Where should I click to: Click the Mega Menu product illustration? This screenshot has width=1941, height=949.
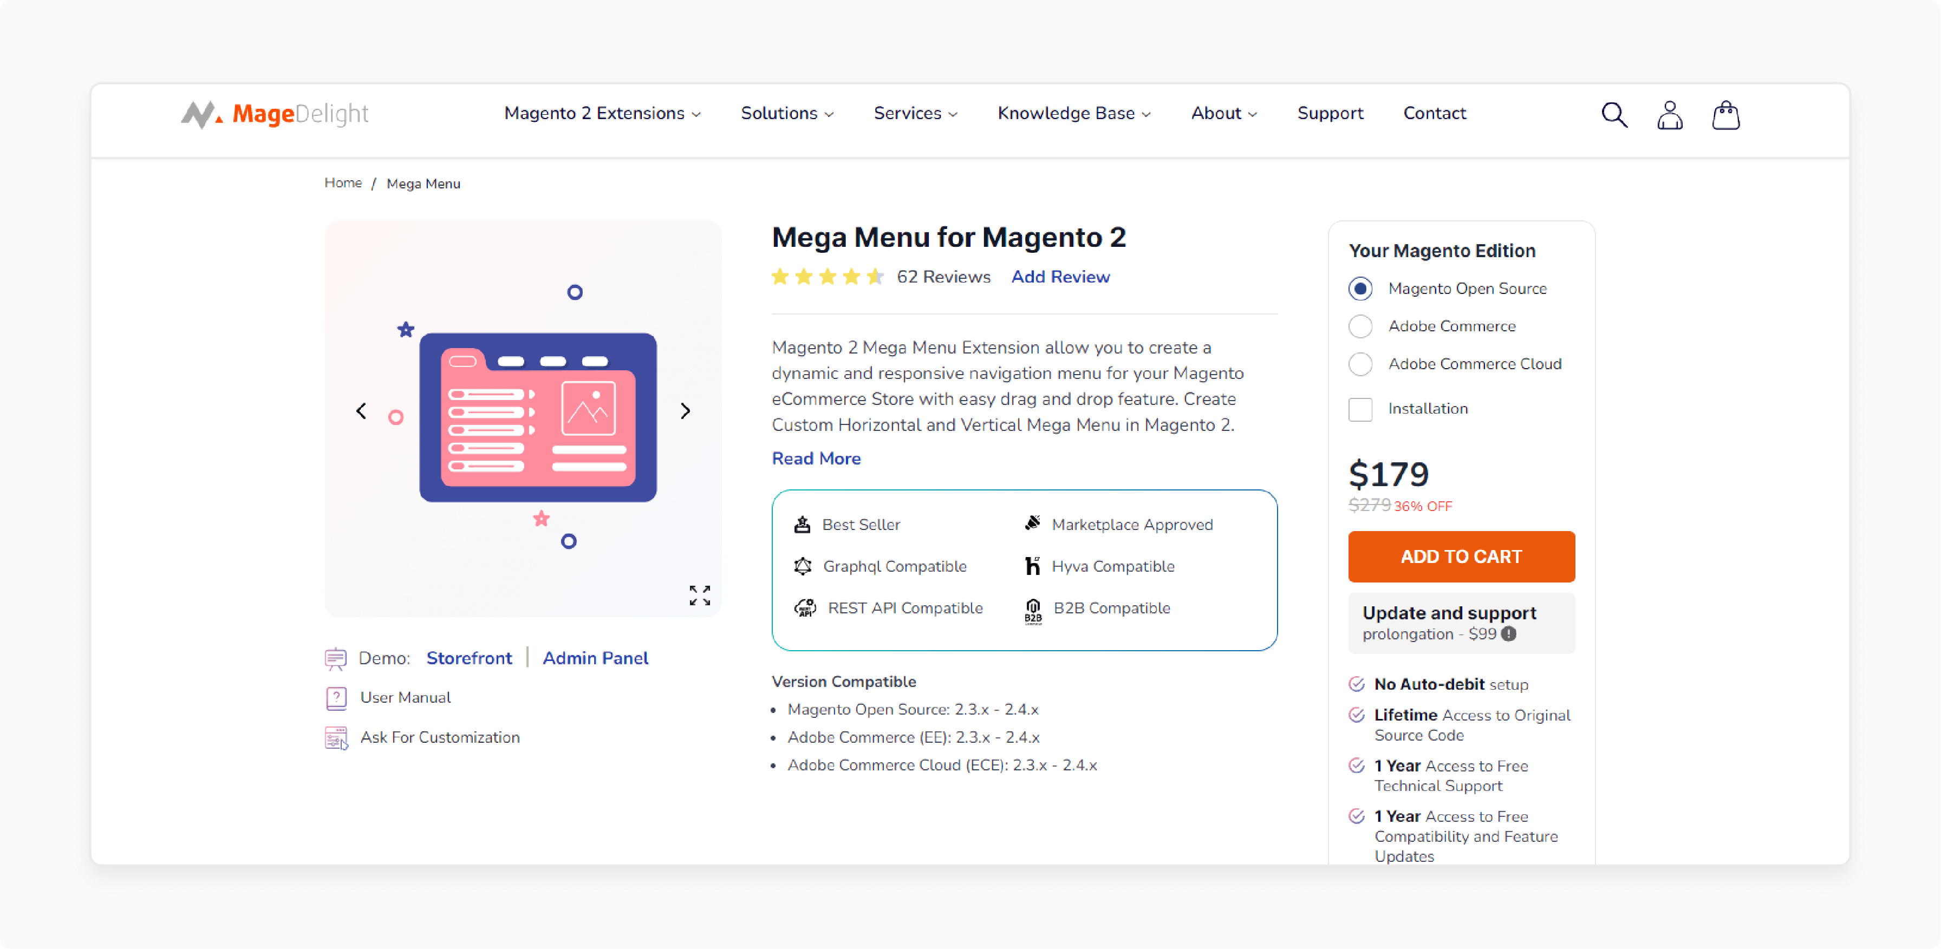coord(538,417)
